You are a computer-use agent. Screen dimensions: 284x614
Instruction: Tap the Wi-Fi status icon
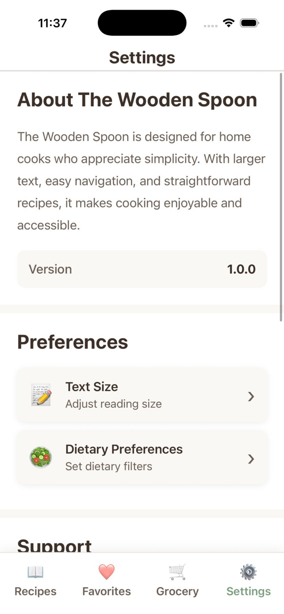coord(229,23)
